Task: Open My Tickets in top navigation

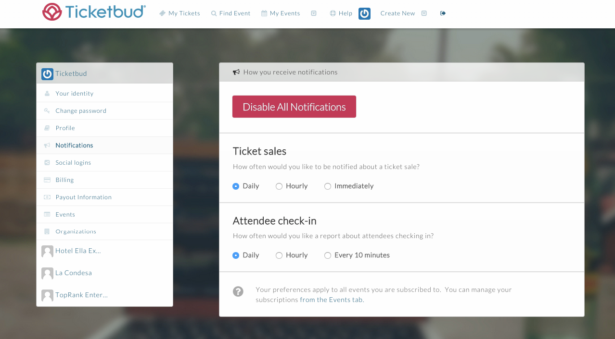Action: pos(184,13)
